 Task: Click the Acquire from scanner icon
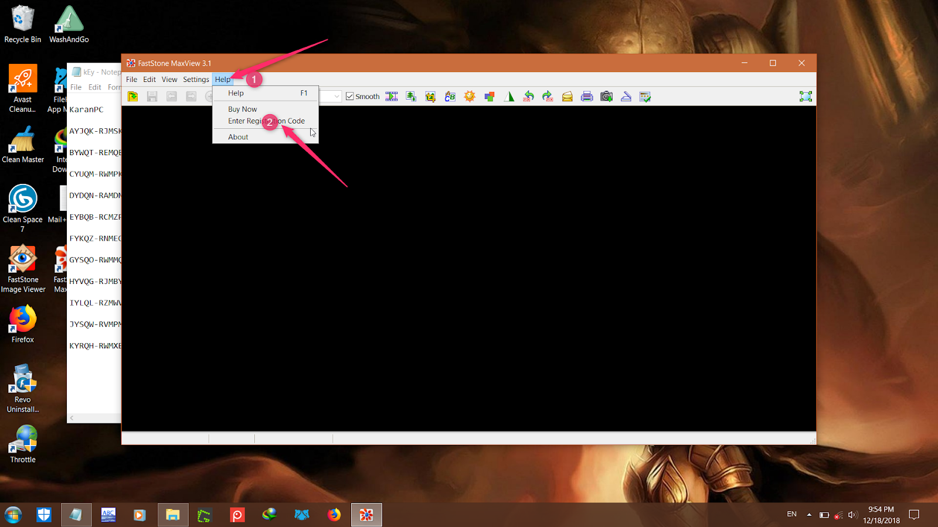(x=626, y=97)
